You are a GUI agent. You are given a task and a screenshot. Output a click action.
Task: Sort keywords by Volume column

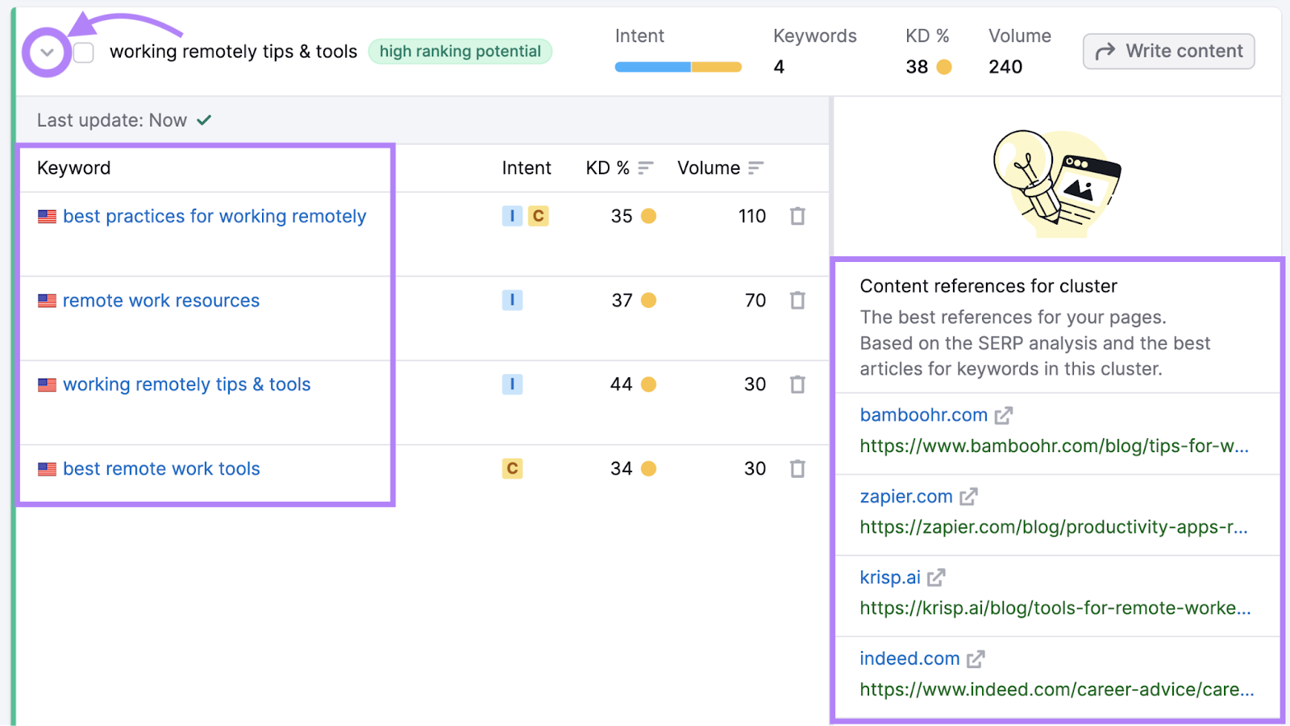pyautogui.click(x=755, y=168)
